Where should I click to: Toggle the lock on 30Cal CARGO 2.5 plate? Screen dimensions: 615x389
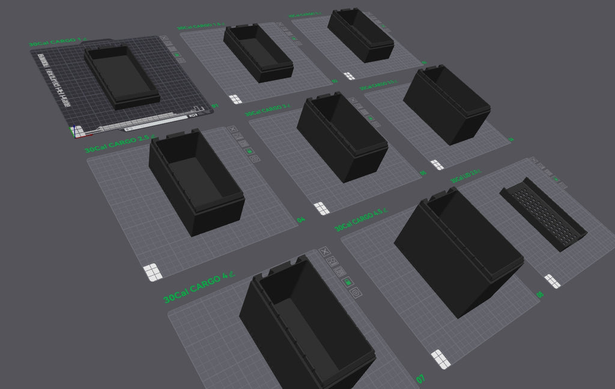tap(249, 150)
